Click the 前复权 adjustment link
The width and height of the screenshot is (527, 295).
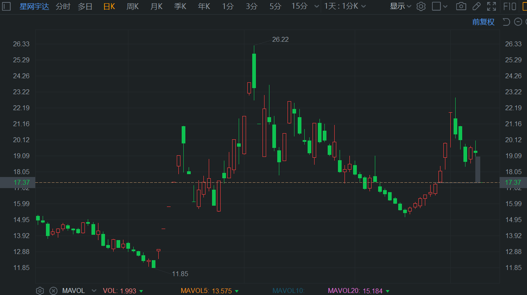(x=483, y=22)
